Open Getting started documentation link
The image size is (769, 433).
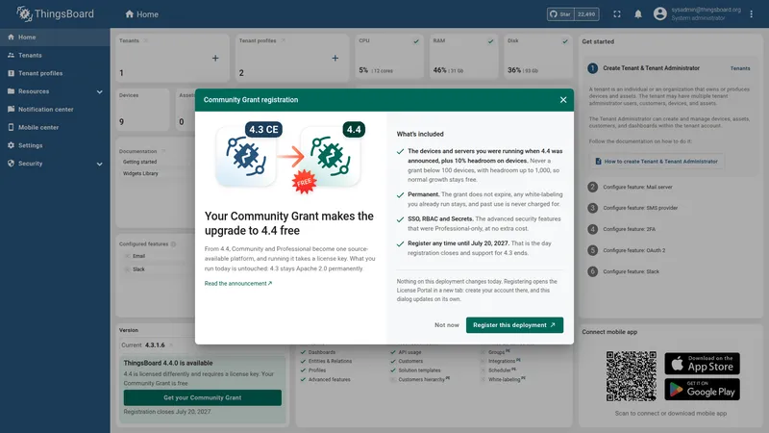139,162
